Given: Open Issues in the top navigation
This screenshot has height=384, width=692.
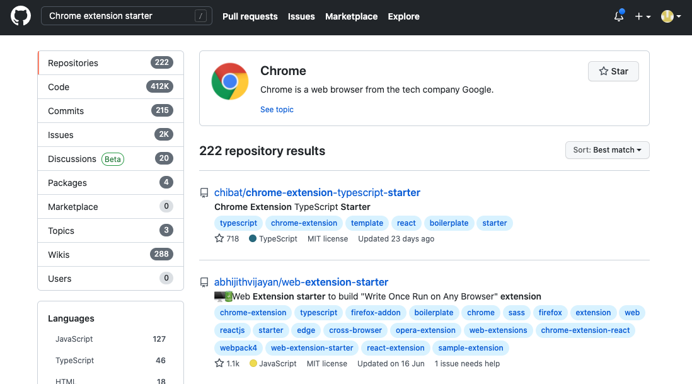Looking at the screenshot, I should tap(301, 16).
